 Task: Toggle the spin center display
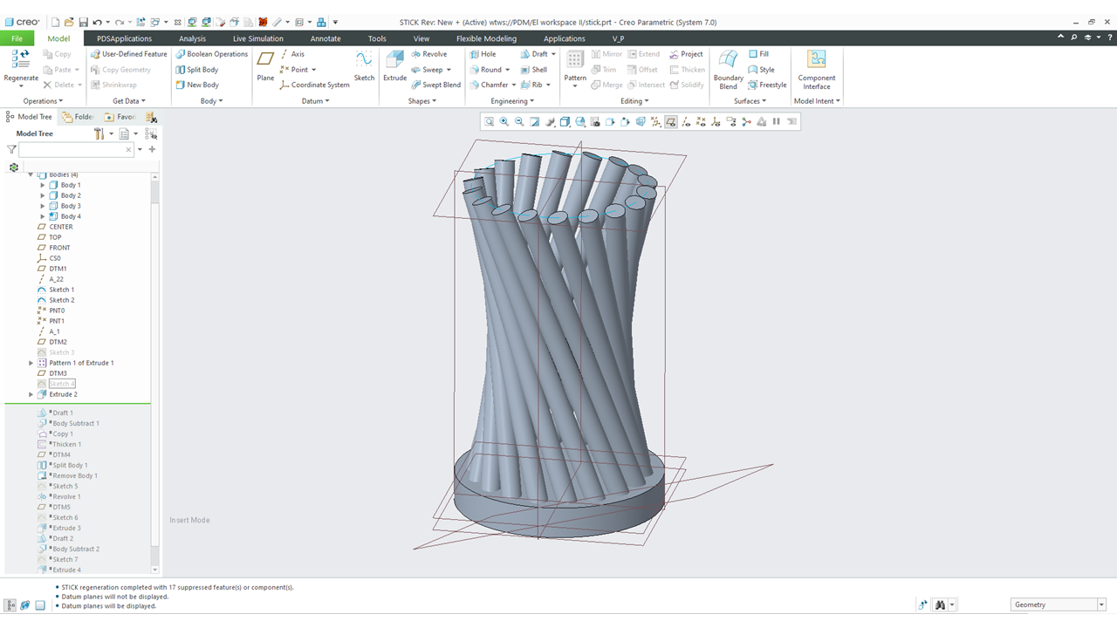tap(746, 122)
